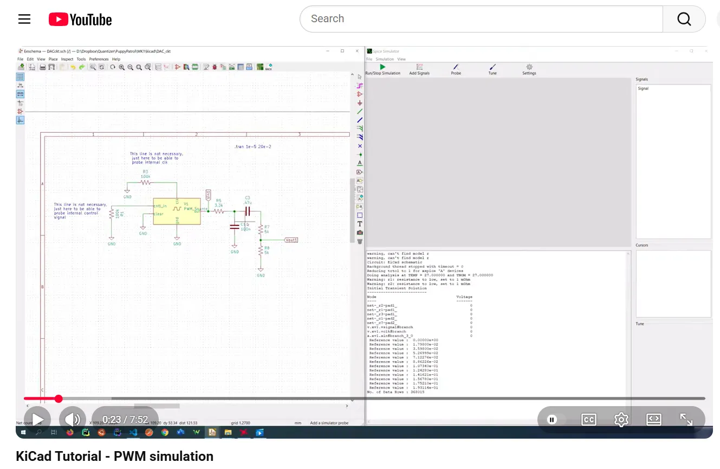This screenshot has width=720, height=469.
Task: Run the electrical rules check bug icon
Action: tap(215, 67)
